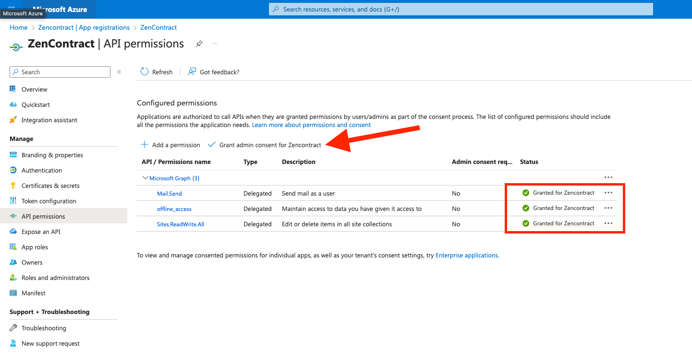Click the Status column header
The image size is (692, 361).
click(529, 162)
